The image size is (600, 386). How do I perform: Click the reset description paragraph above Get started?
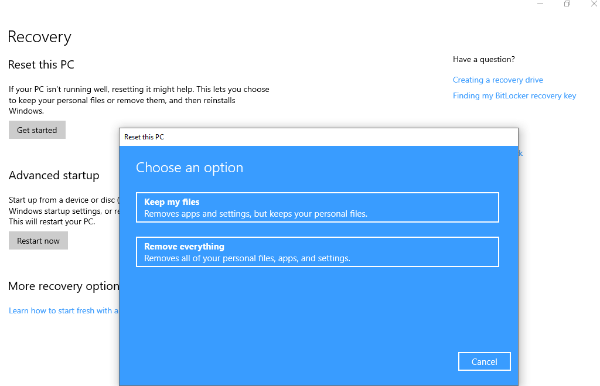coord(139,100)
